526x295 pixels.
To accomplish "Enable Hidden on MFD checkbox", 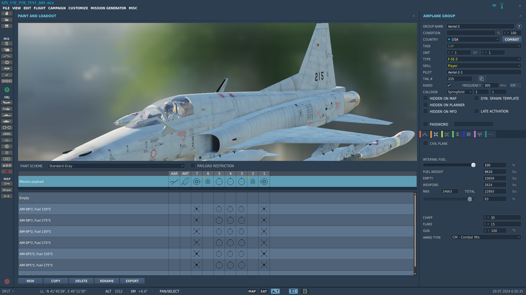I will pos(426,111).
